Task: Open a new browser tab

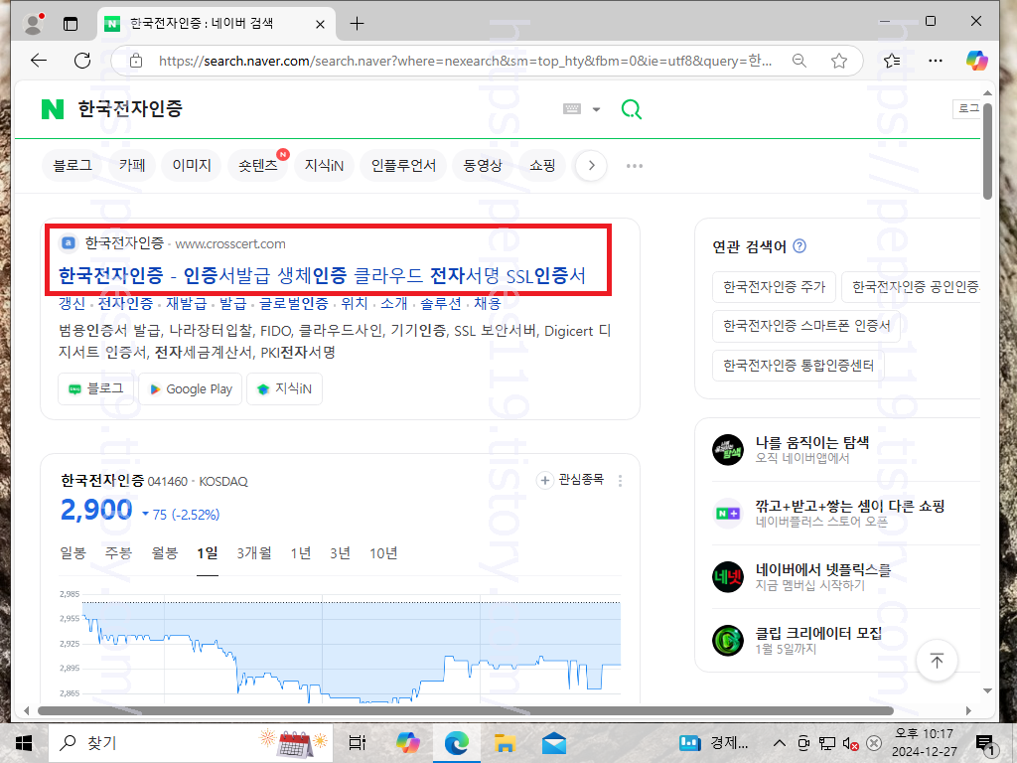Action: point(357,24)
